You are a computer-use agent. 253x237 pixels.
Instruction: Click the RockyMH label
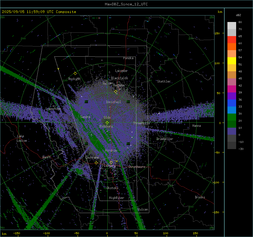(74, 79)
